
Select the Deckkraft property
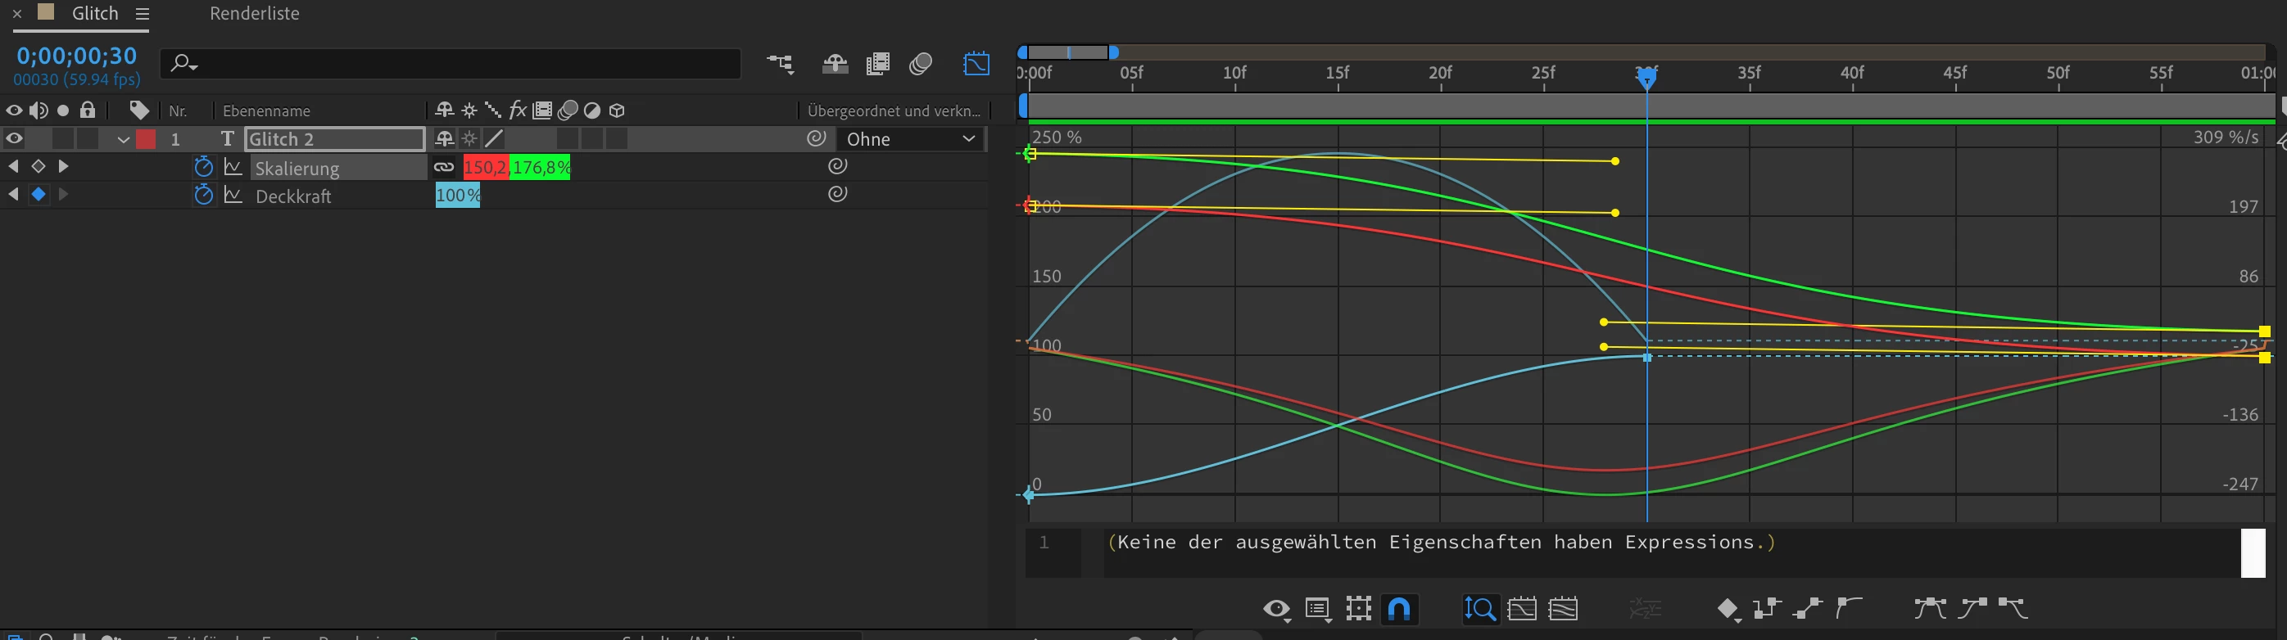click(294, 196)
